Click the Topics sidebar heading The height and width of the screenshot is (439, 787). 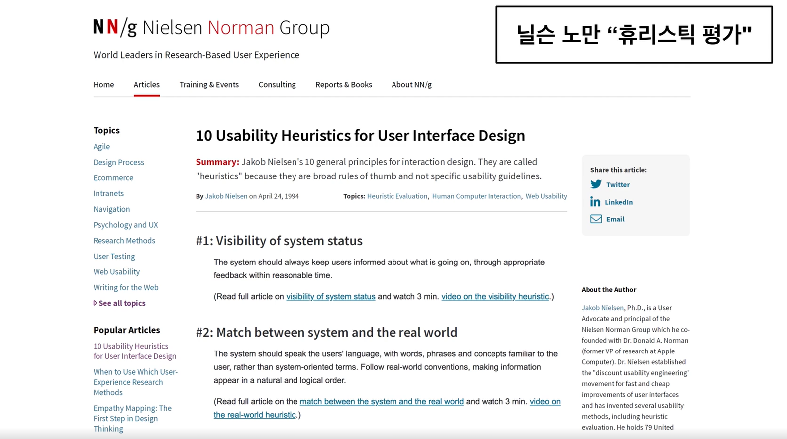click(106, 130)
